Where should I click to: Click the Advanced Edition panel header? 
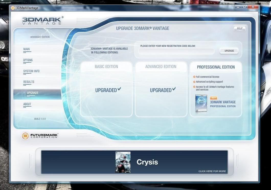(161, 66)
